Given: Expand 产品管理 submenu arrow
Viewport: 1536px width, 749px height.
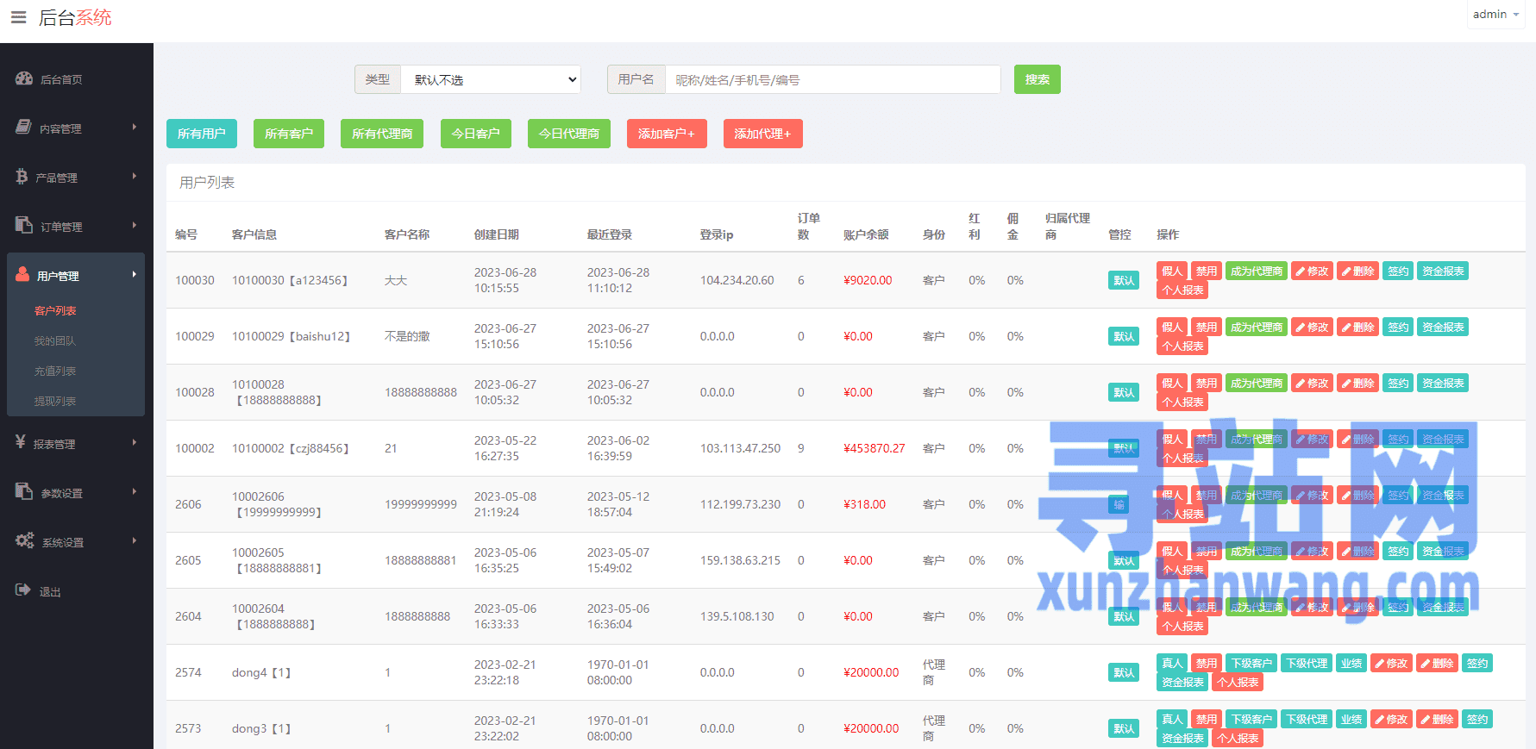Looking at the screenshot, I should (x=135, y=177).
